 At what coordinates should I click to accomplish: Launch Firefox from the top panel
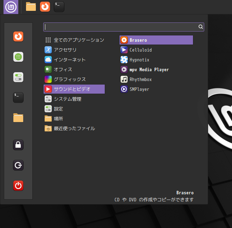(45, 7)
